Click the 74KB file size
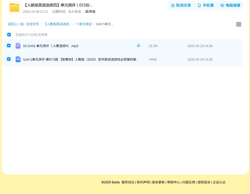This screenshot has width=250, height=194. (153, 60)
